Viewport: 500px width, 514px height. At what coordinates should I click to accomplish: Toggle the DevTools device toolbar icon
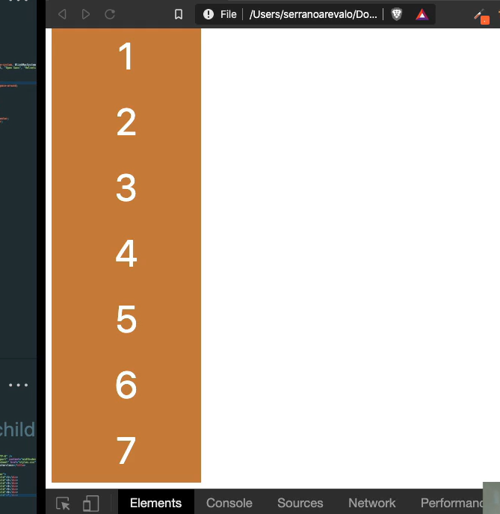pyautogui.click(x=91, y=504)
